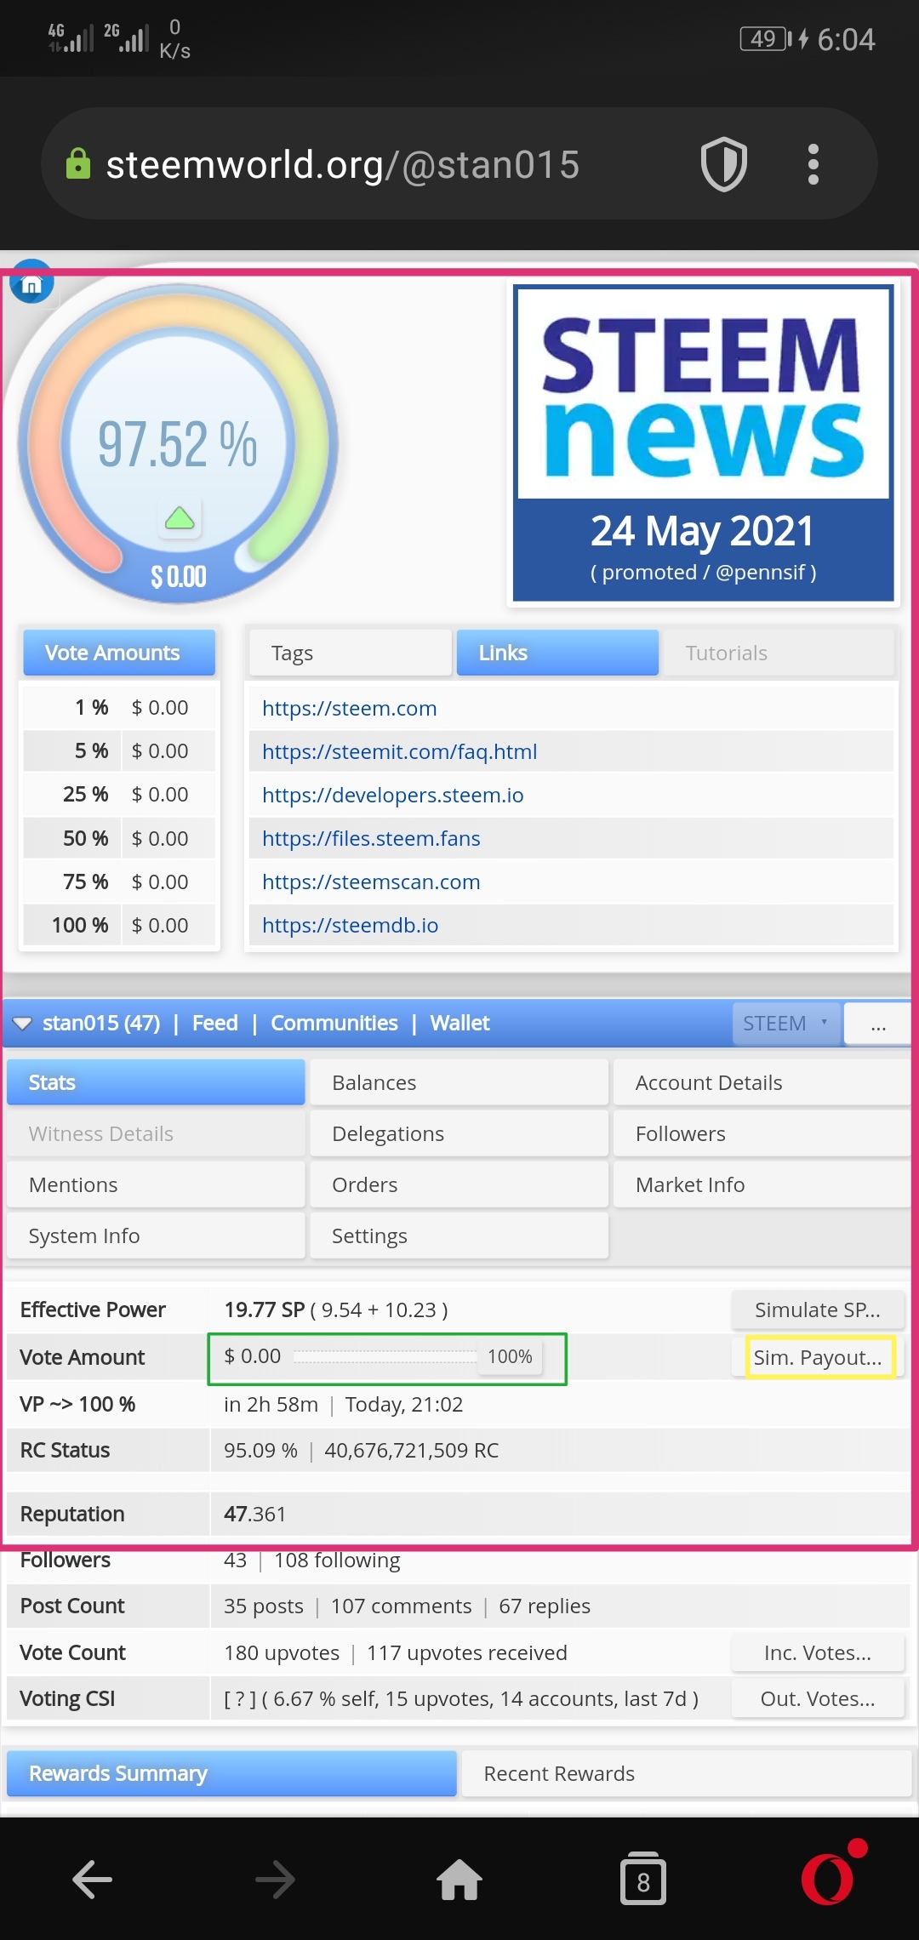Open the files.steem.fans link
This screenshot has height=1940, width=919.
371,838
